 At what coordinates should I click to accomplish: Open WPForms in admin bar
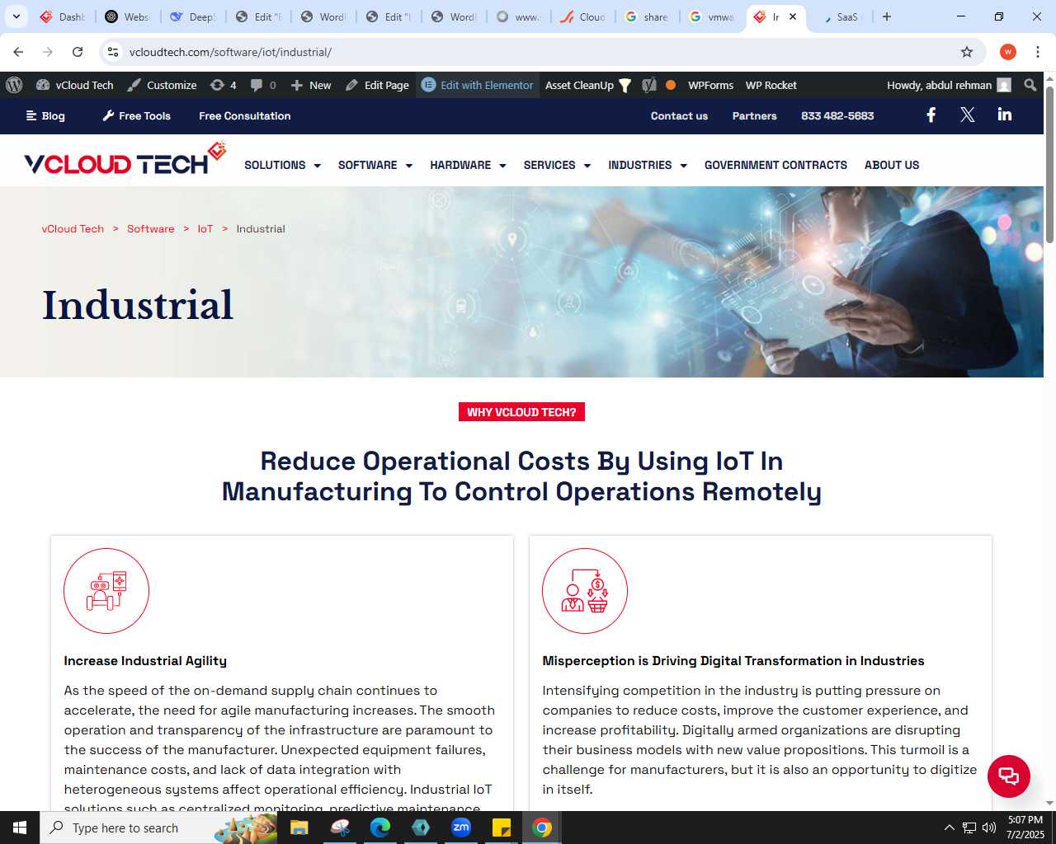click(x=710, y=85)
